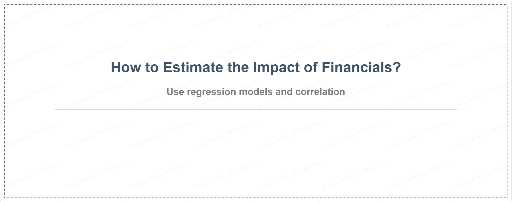
Task: Click the horizontal divider line under the subtitle
Action: tap(256, 110)
